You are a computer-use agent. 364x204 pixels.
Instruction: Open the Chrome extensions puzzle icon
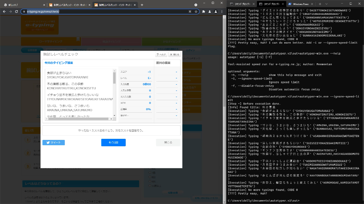(203, 11)
